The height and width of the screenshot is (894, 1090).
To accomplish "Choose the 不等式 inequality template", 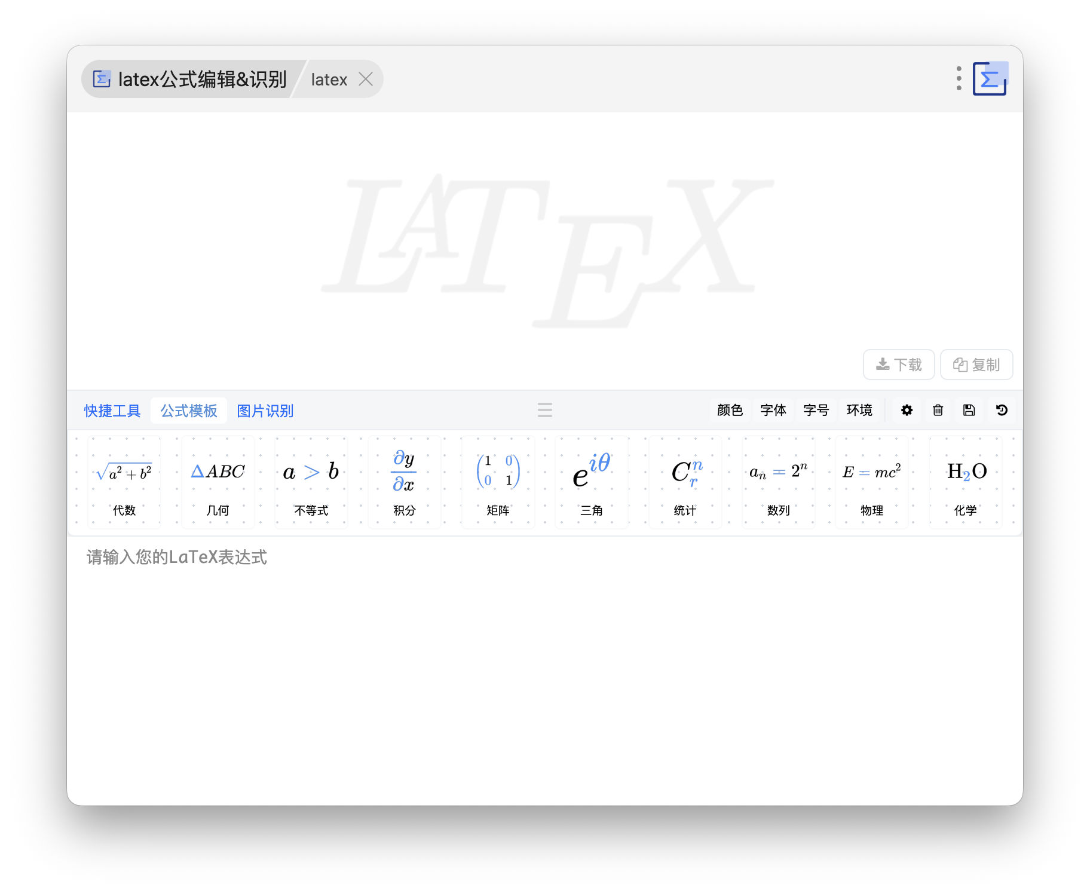I will click(x=311, y=482).
